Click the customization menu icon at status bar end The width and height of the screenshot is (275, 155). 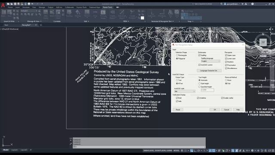(273, 151)
